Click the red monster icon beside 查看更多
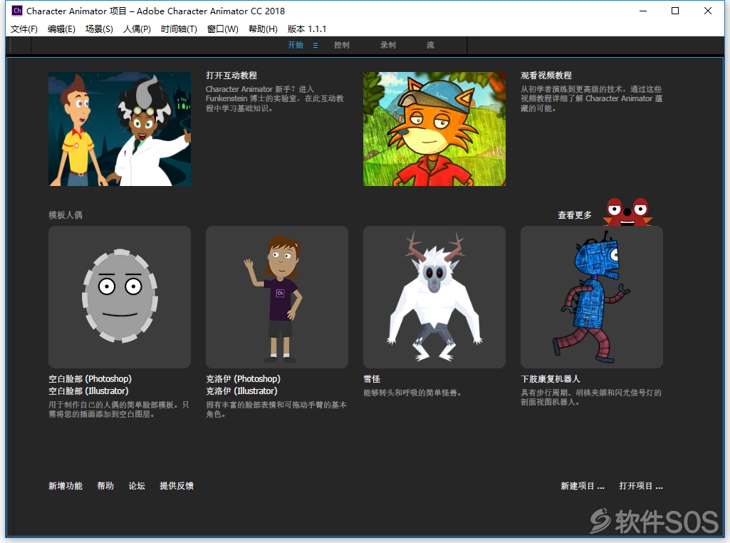This screenshot has height=543, width=730. (627, 212)
